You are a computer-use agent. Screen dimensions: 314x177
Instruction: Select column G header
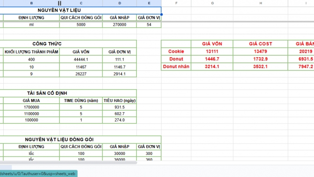click(x=212, y=3)
